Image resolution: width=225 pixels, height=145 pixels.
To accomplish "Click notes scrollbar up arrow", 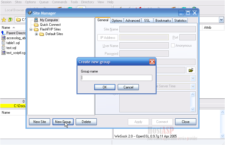I will [193, 94].
